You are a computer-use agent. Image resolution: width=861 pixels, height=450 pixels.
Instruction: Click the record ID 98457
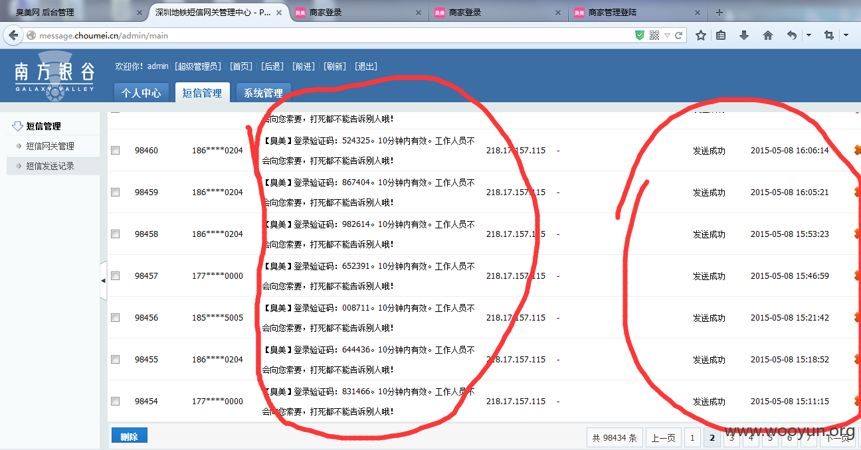pyautogui.click(x=146, y=276)
